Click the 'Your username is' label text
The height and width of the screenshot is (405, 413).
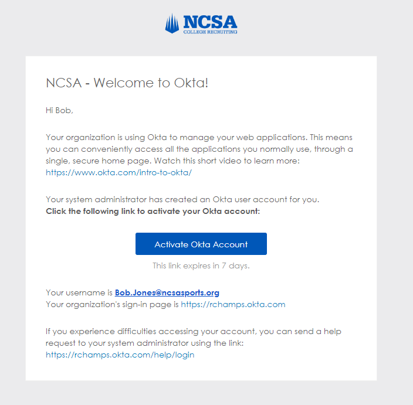click(x=79, y=292)
